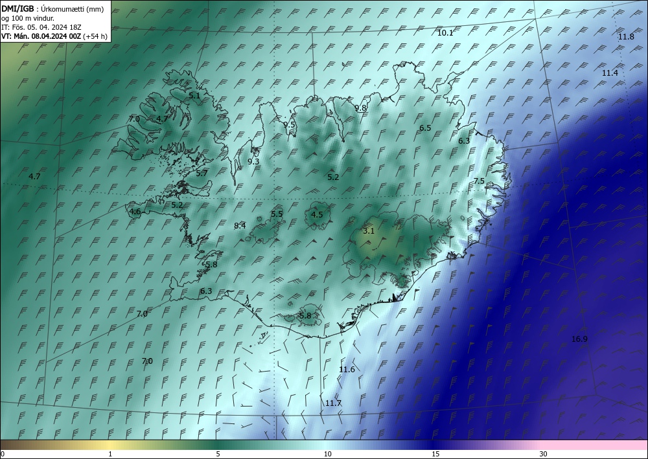Viewport: 648px width, 459px height.
Task: Click the 10 tick label on the color scale
Action: [328, 454]
